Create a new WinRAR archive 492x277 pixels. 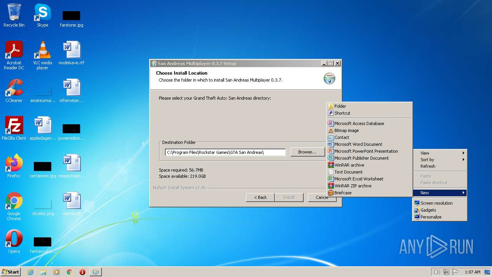(x=369, y=165)
